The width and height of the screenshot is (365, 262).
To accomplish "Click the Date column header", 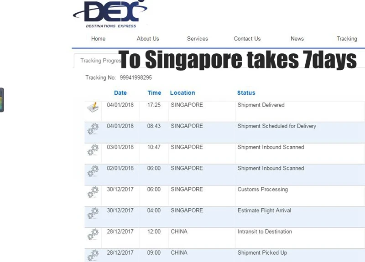I will [x=120, y=93].
